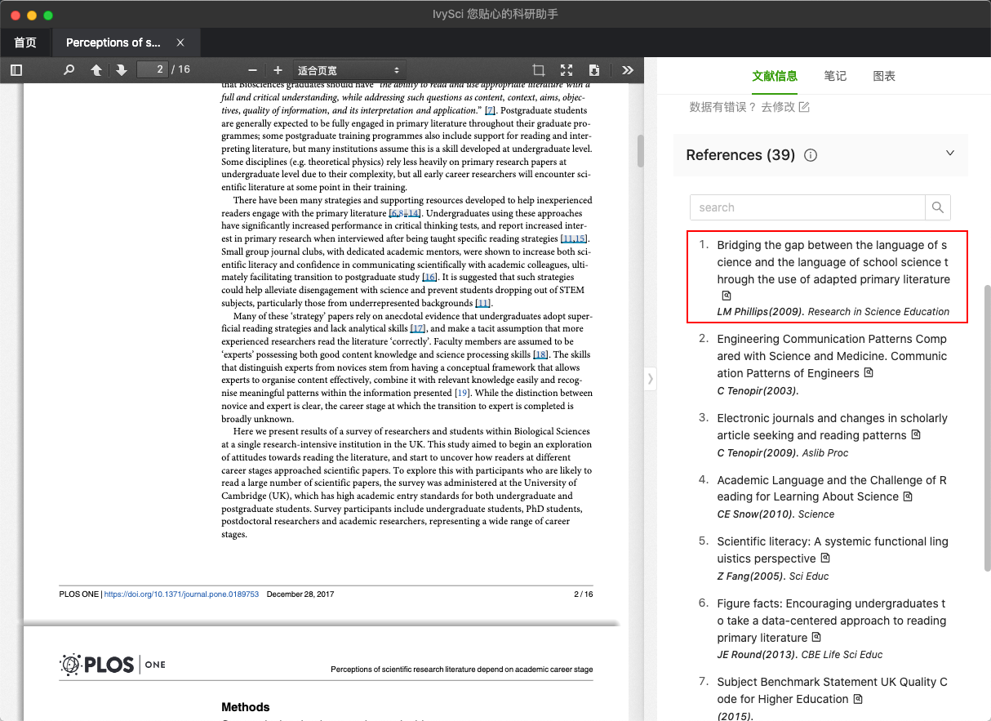This screenshot has width=991, height=721.
Task: Open reference 4 'Academic Language and the Challenge'
Action: click(x=832, y=488)
